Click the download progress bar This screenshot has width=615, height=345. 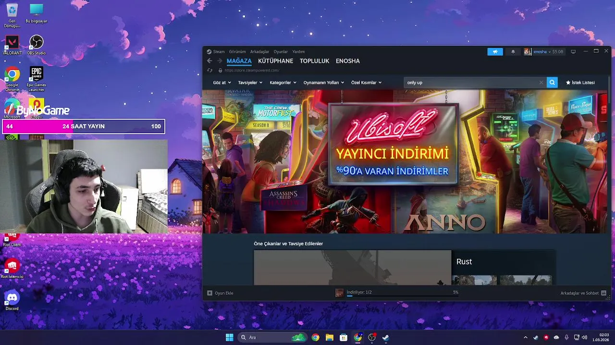[403, 296]
